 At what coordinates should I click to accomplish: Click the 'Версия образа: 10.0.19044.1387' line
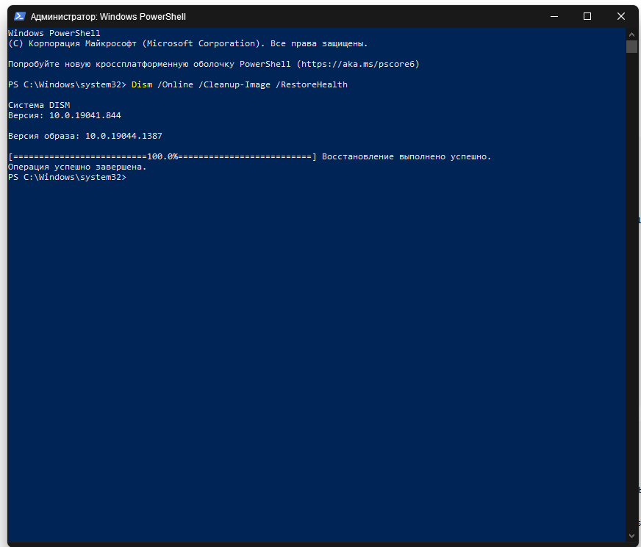click(x=85, y=136)
